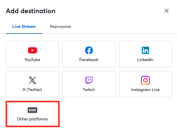The image size is (177, 133).
Task: Click the purple Twitch logo icon
Action: tap(89, 80)
